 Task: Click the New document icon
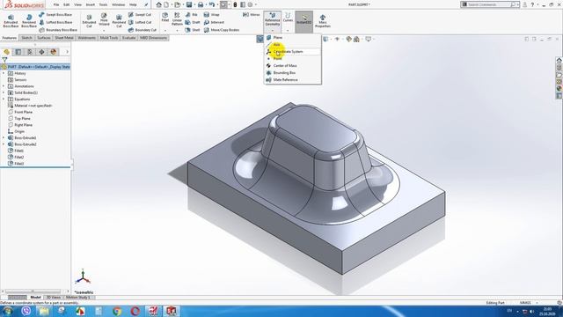pos(166,4)
